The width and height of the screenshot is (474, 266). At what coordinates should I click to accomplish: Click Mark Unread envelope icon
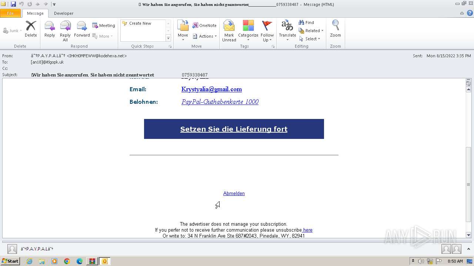tap(229, 26)
